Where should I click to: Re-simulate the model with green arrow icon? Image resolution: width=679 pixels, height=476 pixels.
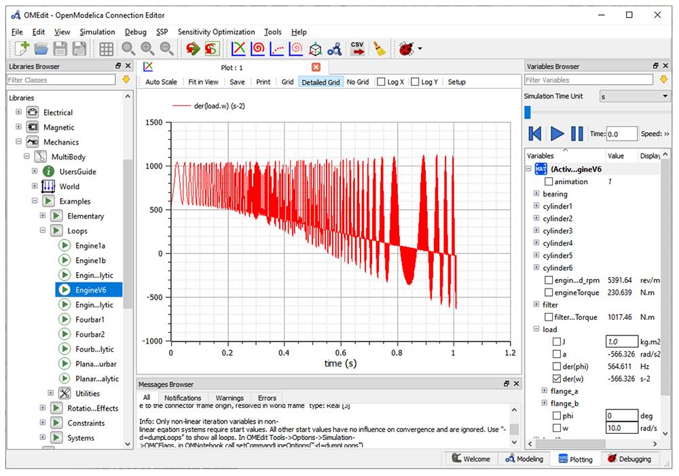click(x=193, y=48)
